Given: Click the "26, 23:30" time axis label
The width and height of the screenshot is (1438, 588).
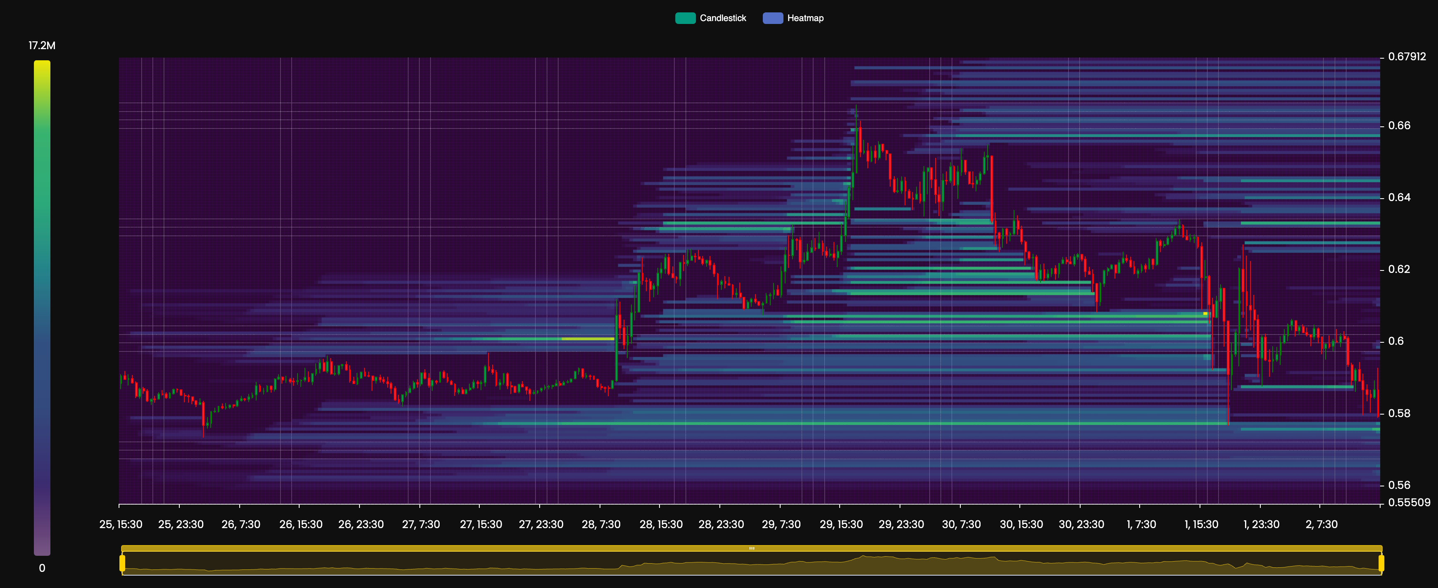Looking at the screenshot, I should [x=361, y=524].
